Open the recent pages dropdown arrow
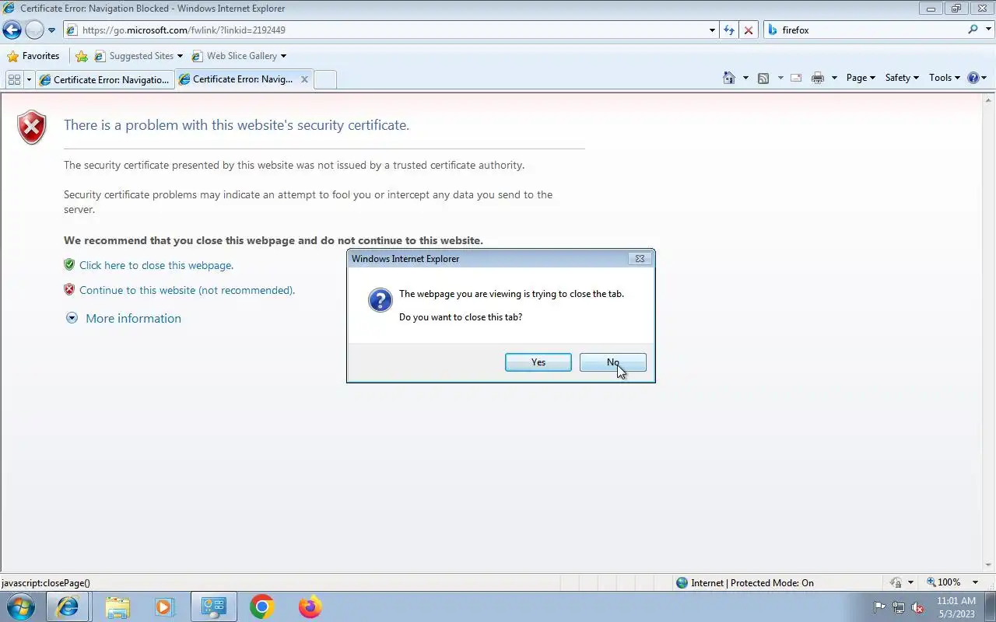Screen dimensions: 996x622 (52, 30)
